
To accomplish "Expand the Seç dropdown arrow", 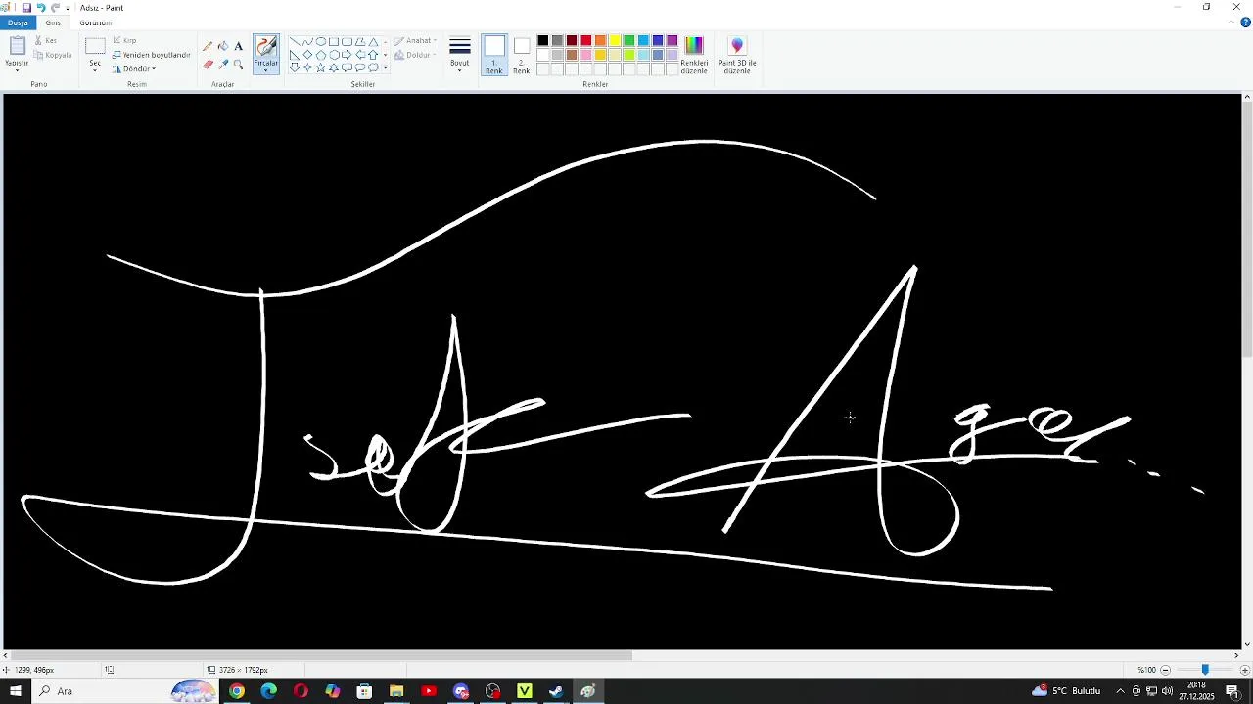I will [95, 71].
